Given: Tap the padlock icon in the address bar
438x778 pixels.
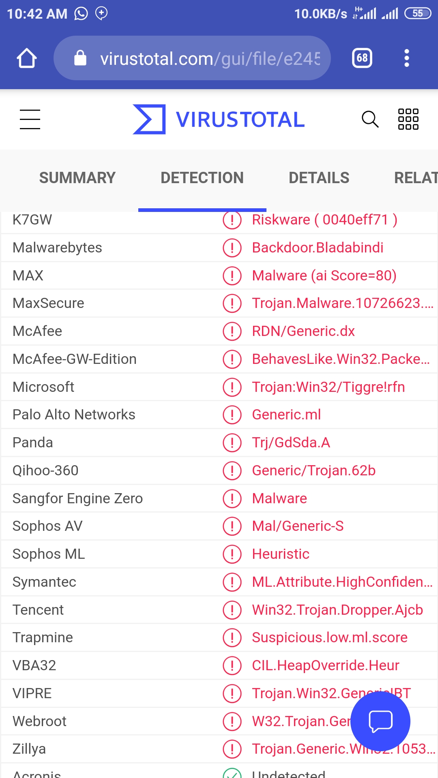Looking at the screenshot, I should tap(80, 58).
